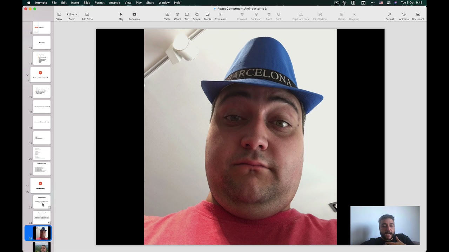Collapse the slide 22 group
Screen dimensions: 449x252
(x=27, y=185)
